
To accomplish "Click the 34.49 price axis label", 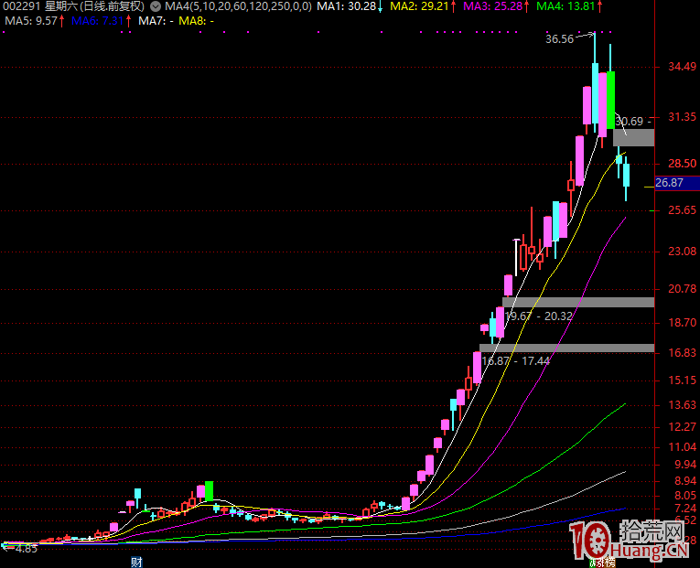I will tap(682, 68).
